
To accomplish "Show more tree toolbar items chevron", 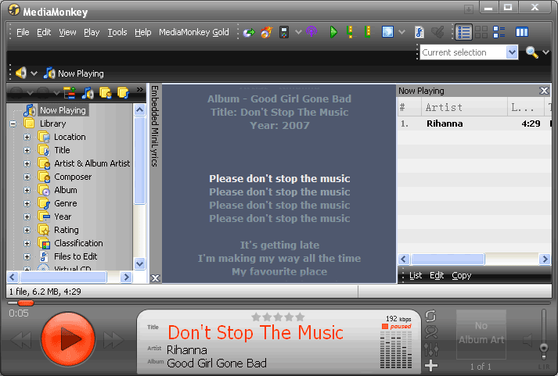I will [x=140, y=90].
